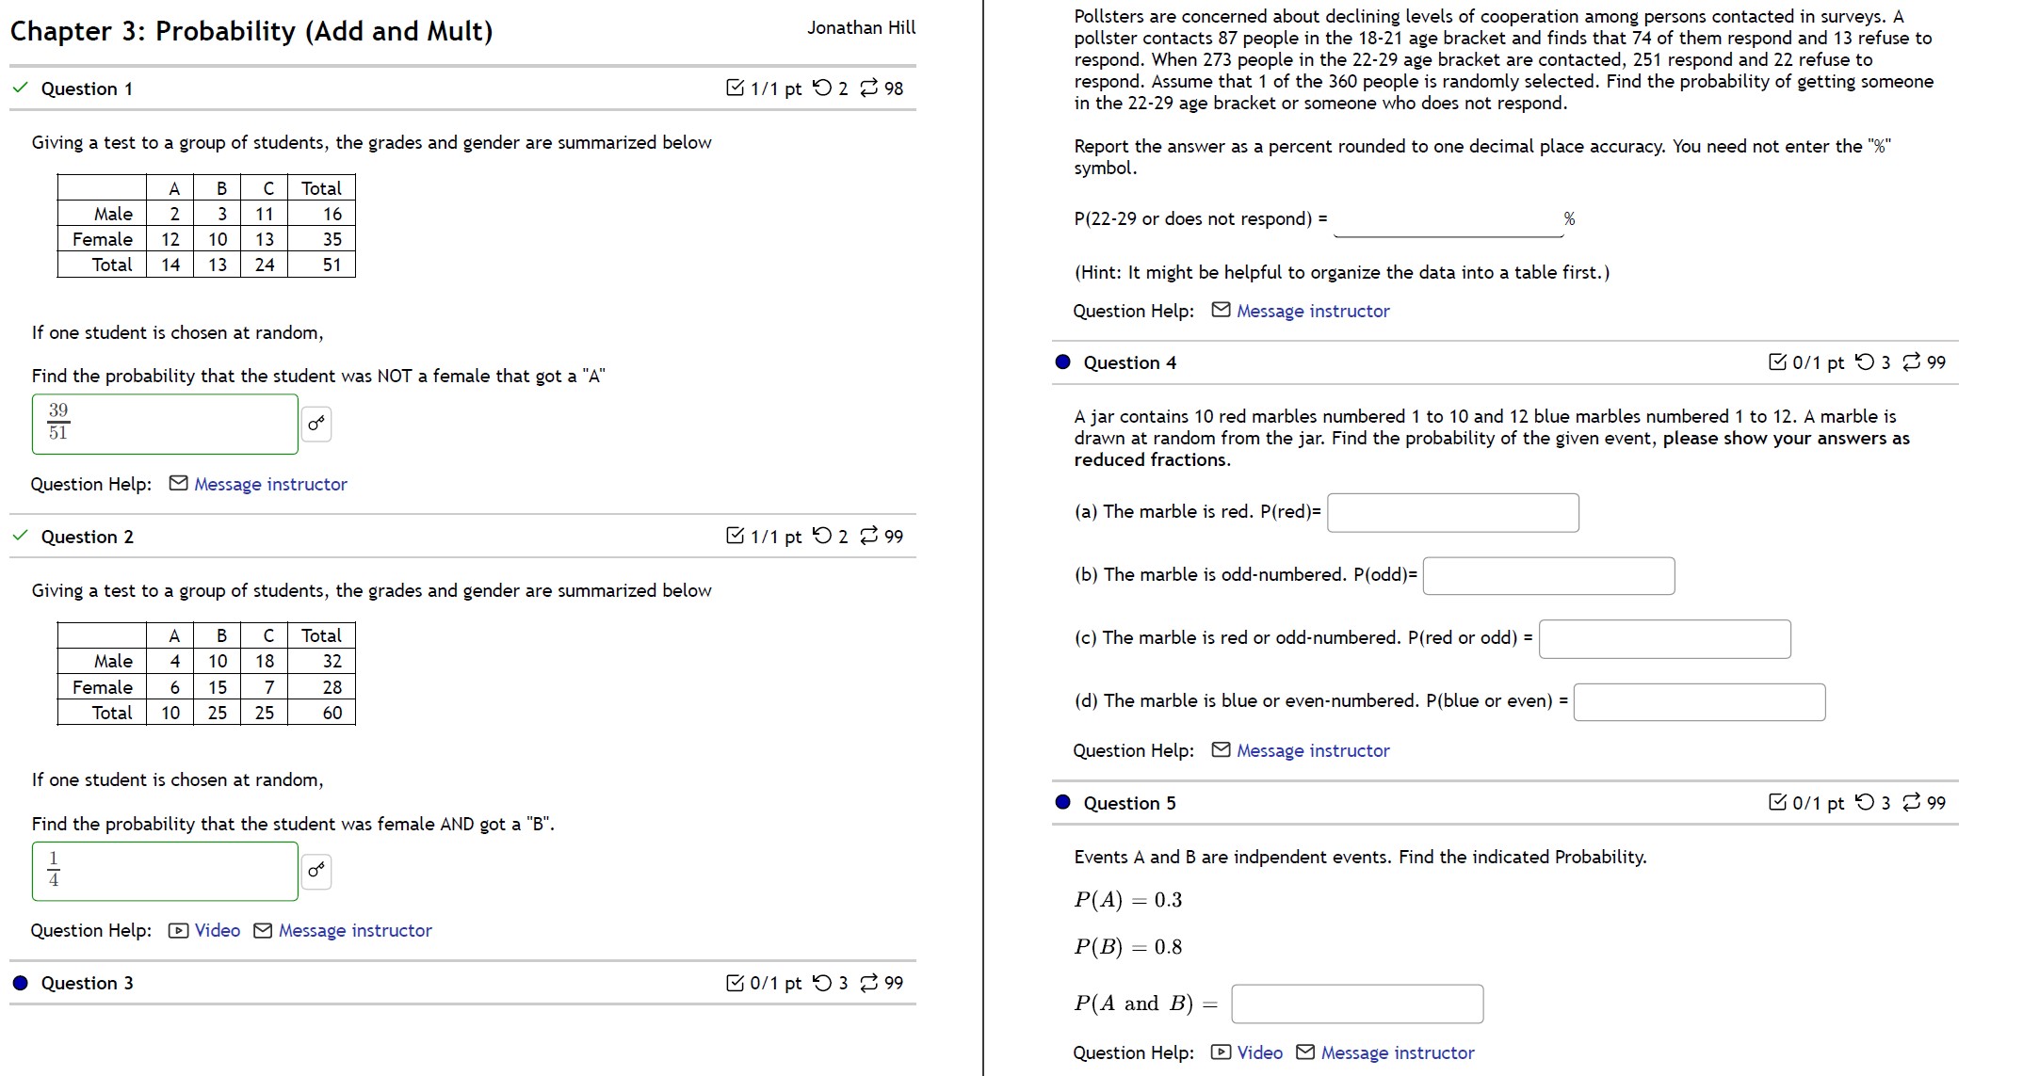Collapse the Question 5 section header
Image resolution: width=2023 pixels, height=1076 pixels.
coord(1128,803)
